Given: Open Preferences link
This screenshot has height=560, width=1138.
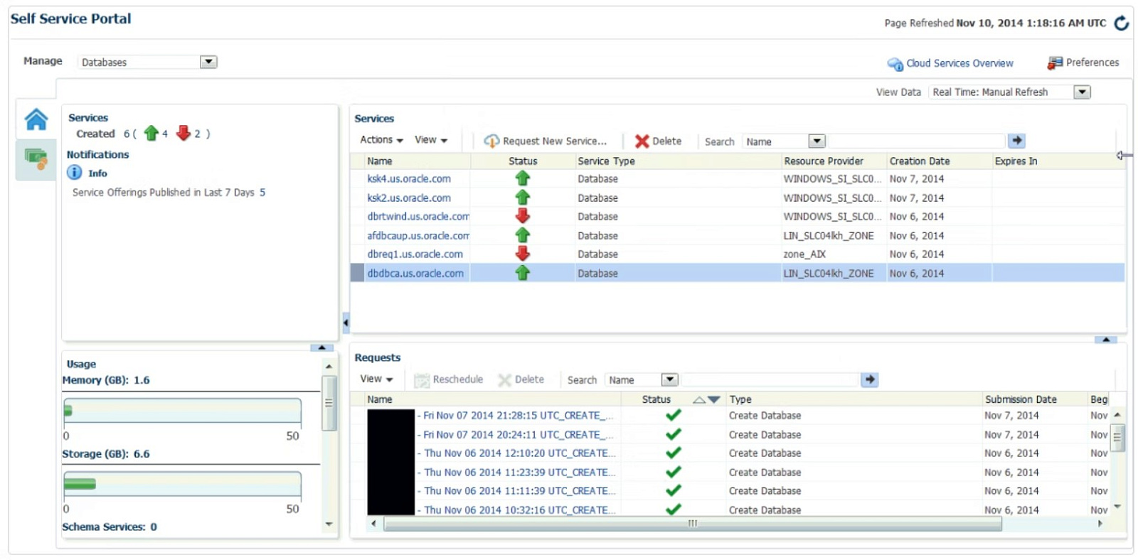Looking at the screenshot, I should point(1092,63).
